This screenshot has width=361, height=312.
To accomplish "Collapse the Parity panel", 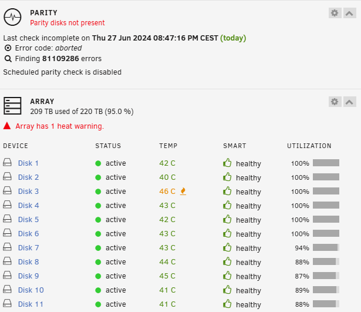I will pyautogui.click(x=349, y=13).
